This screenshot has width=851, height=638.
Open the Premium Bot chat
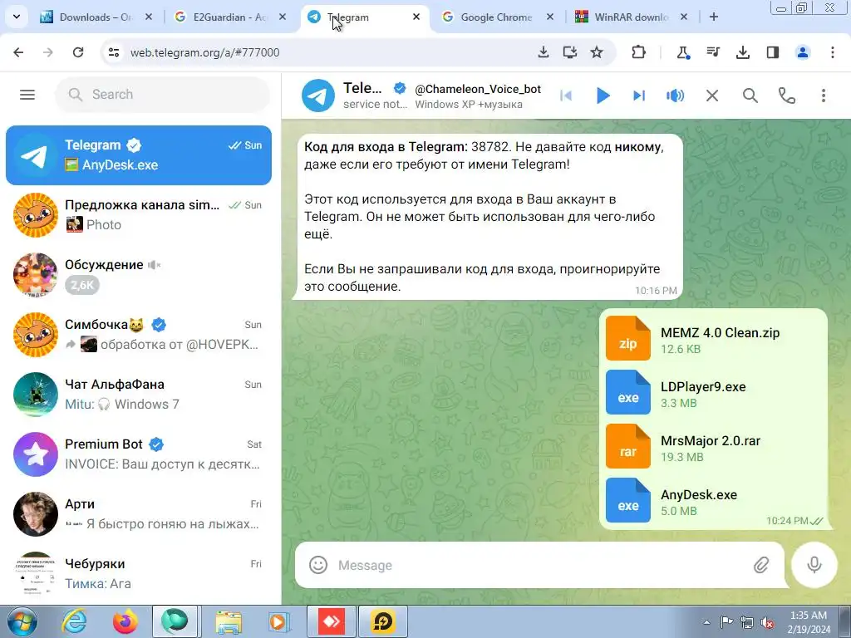coord(139,454)
